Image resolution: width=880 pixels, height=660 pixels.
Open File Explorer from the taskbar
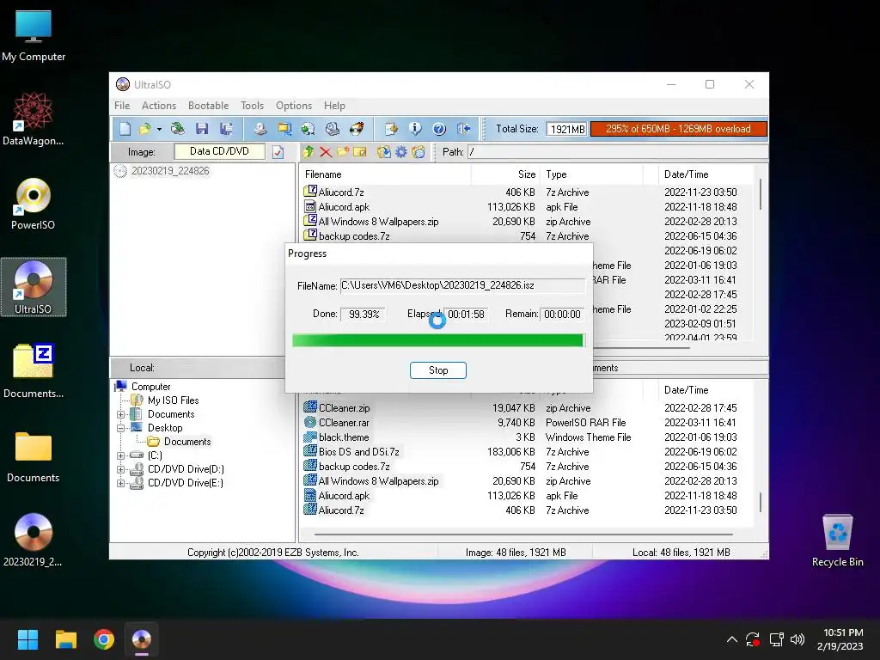pos(65,639)
